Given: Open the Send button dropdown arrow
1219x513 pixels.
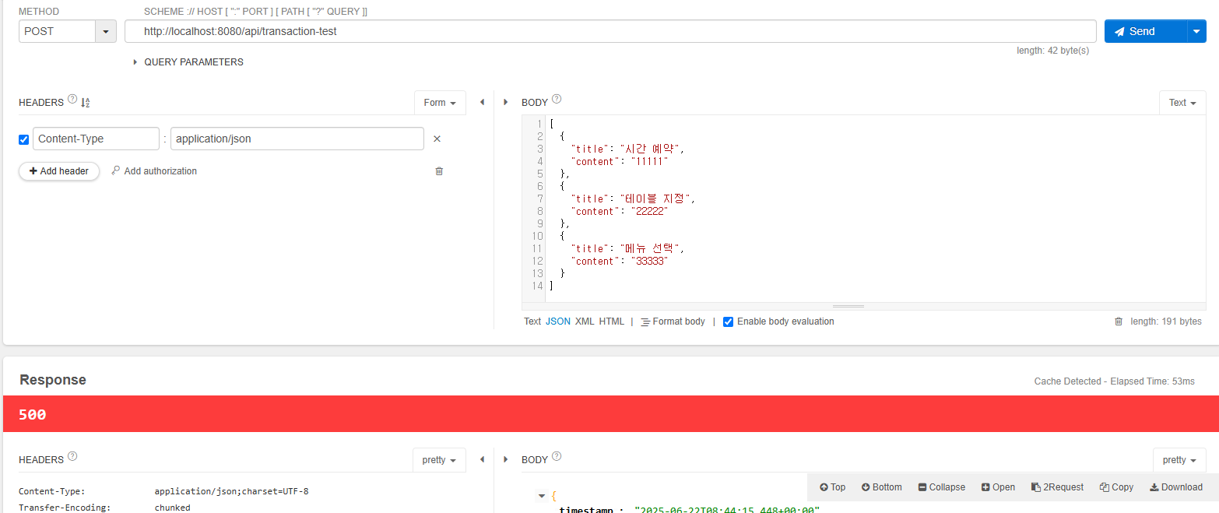Looking at the screenshot, I should (x=1196, y=32).
